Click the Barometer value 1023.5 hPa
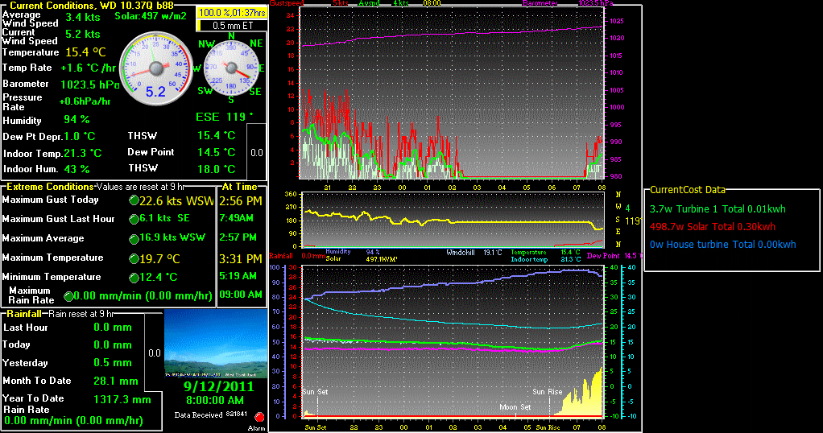This screenshot has height=433, width=823. (x=89, y=85)
